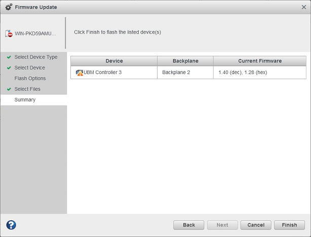The height and width of the screenshot is (237, 311).
Task: Sort by the Current Firmware column header
Action: click(260, 61)
